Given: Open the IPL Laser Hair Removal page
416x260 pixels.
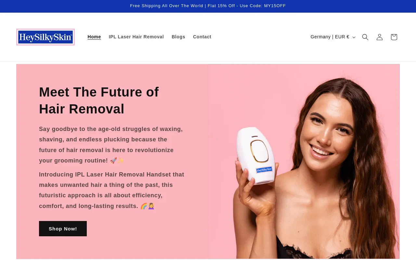Looking at the screenshot, I should click(136, 37).
